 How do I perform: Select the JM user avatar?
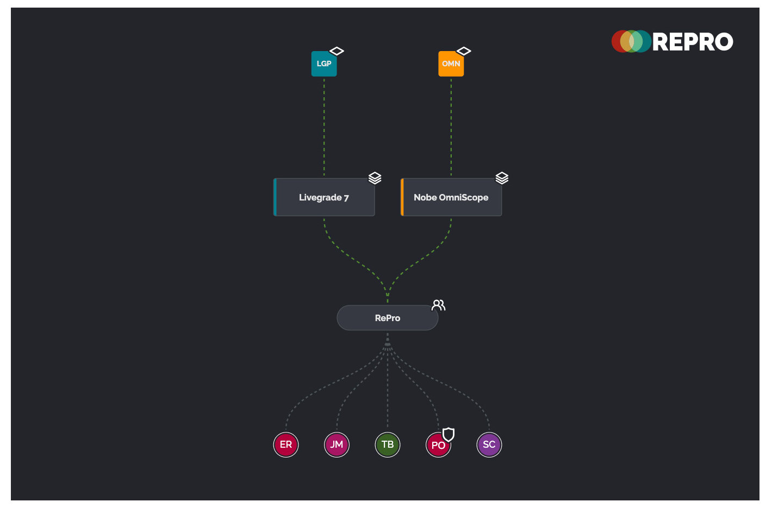tap(337, 444)
